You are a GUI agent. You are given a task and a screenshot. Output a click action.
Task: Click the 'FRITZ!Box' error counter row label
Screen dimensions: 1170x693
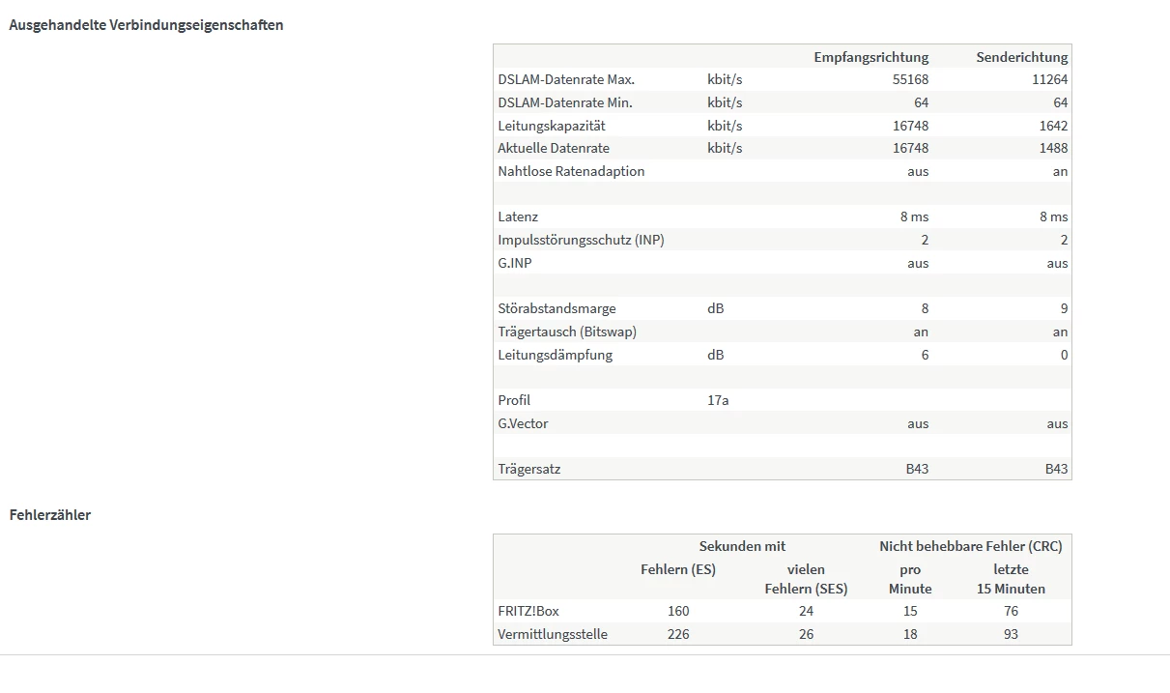point(528,611)
